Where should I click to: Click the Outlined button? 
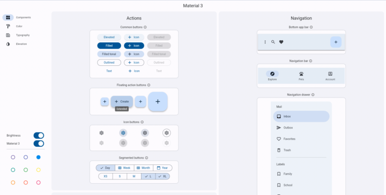(x=109, y=63)
